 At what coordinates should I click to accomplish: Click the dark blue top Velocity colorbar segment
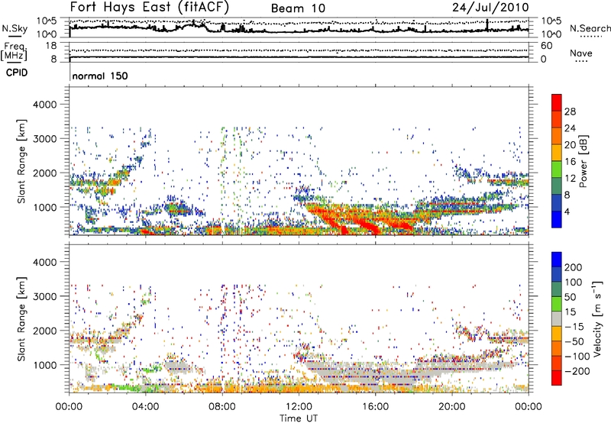[557, 260]
